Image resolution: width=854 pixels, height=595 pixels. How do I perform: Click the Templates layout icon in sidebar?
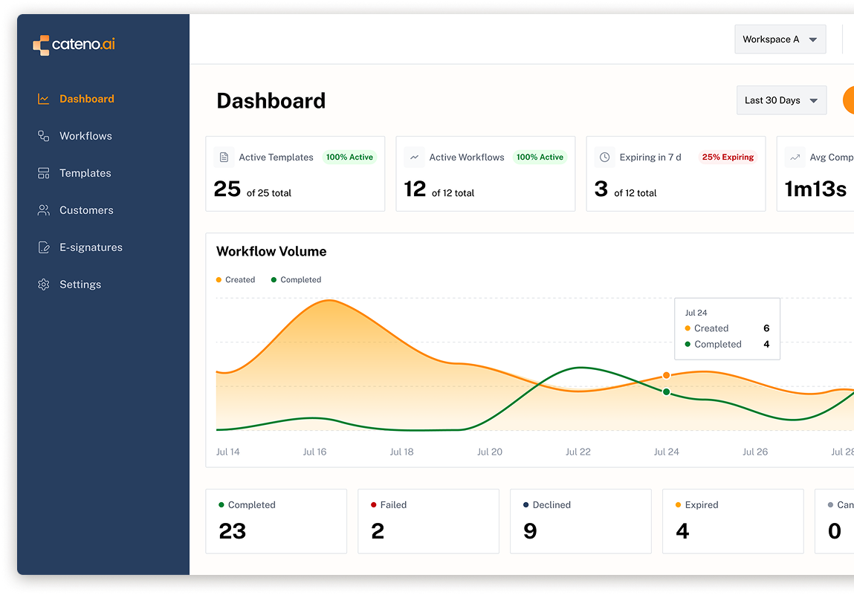click(44, 173)
